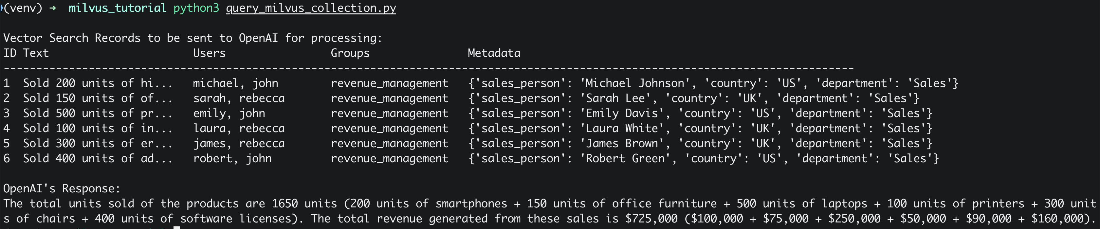Select the Users column header
Screen dimensions: 1100x229
(209, 53)
